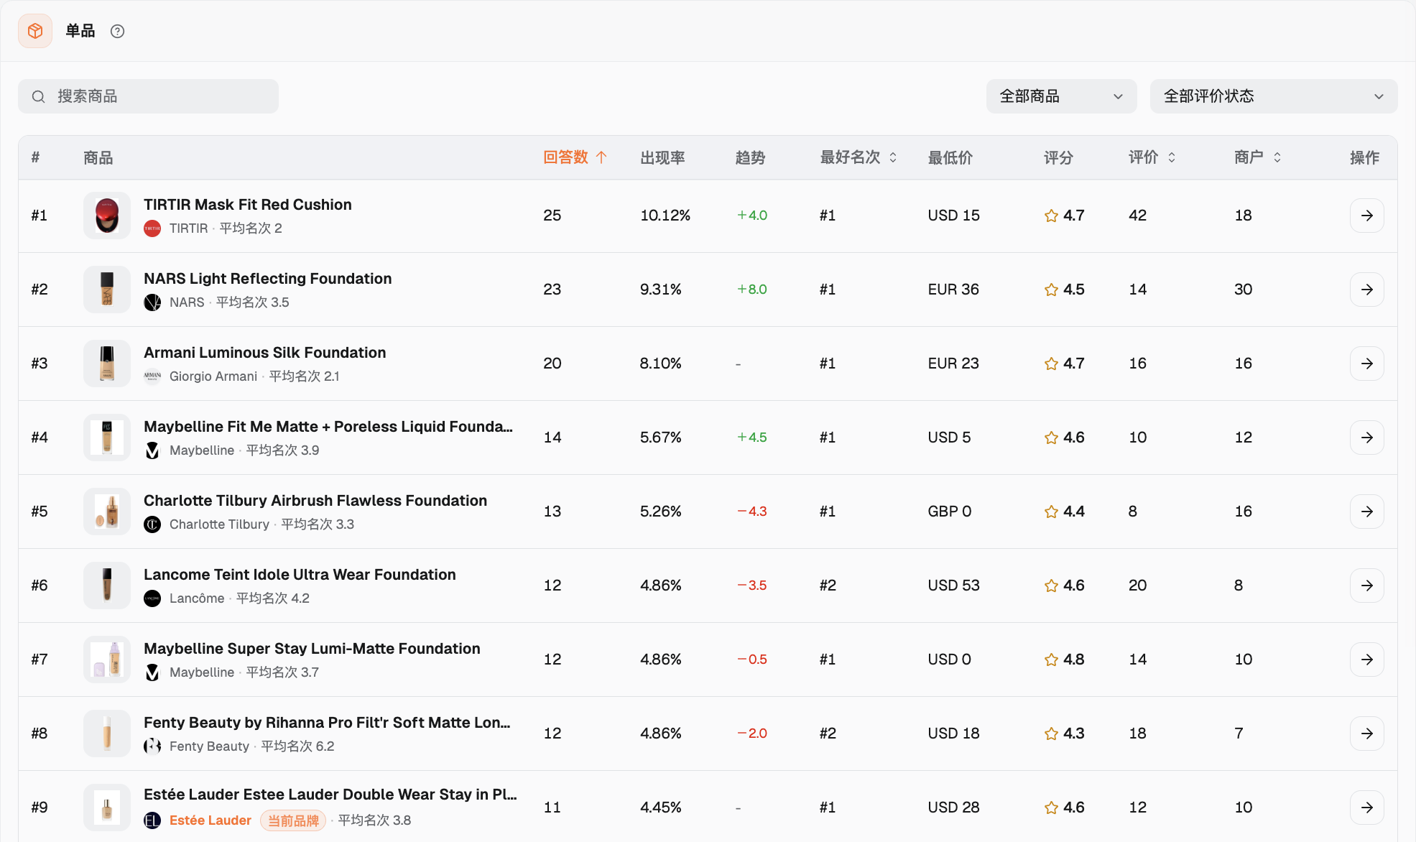This screenshot has width=1416, height=842.
Task: Sort by 回答数 column header
Action: click(575, 157)
